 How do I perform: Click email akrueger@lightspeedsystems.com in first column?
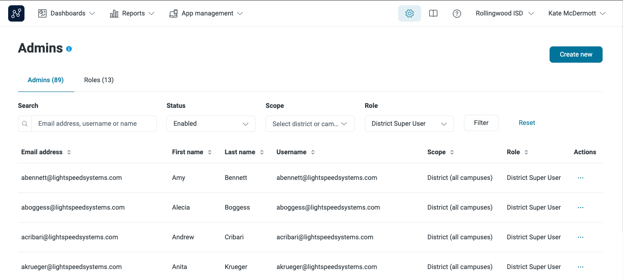[71, 267]
